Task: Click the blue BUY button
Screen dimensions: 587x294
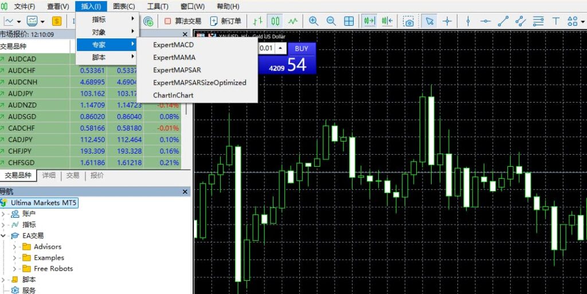Action: [302, 49]
